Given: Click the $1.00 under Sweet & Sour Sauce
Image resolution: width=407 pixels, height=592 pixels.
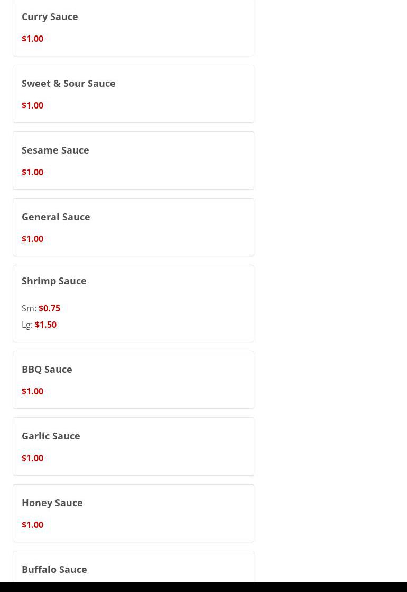Looking at the screenshot, I should click(32, 105).
